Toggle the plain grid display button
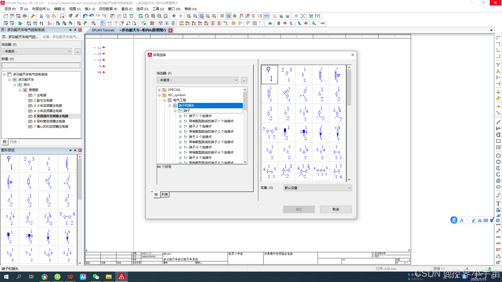This screenshot has width=502, height=282. click(222, 16)
